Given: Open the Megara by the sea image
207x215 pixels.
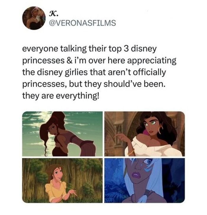Looking at the screenshot, I should (62, 134).
